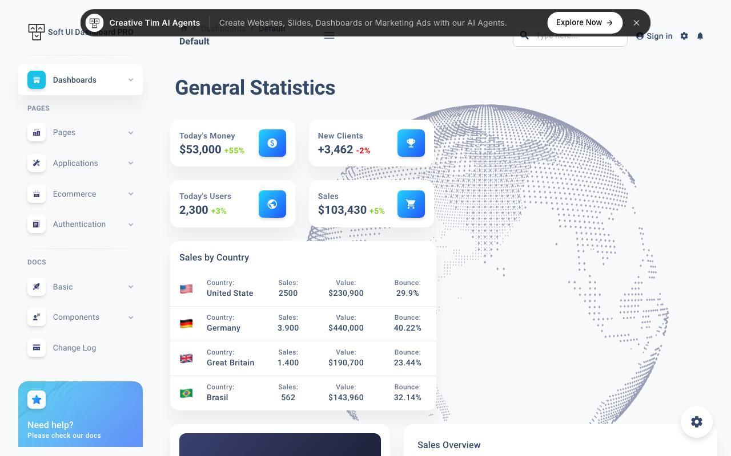Click the Soft UI Dashboard PRO brand name
Screen dimensions: 731x456
click(91, 32)
